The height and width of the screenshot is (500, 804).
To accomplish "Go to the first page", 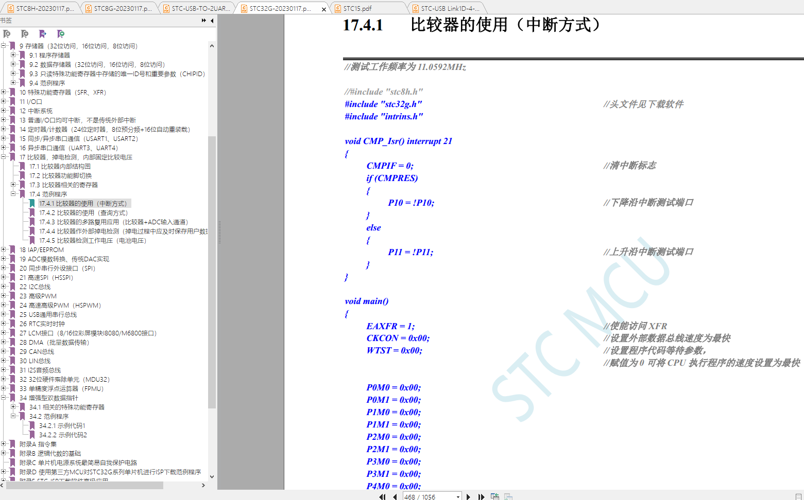I will (382, 496).
